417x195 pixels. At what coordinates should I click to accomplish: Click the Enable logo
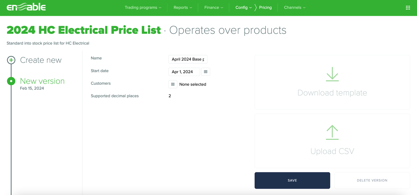(x=26, y=7)
